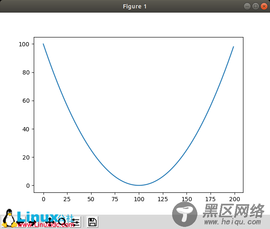Click the x-axis tick label '75'
Viewport: 270px width, 229px height.
[x=115, y=199]
